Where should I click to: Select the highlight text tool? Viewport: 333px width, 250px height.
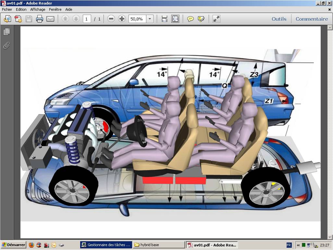coord(201,19)
